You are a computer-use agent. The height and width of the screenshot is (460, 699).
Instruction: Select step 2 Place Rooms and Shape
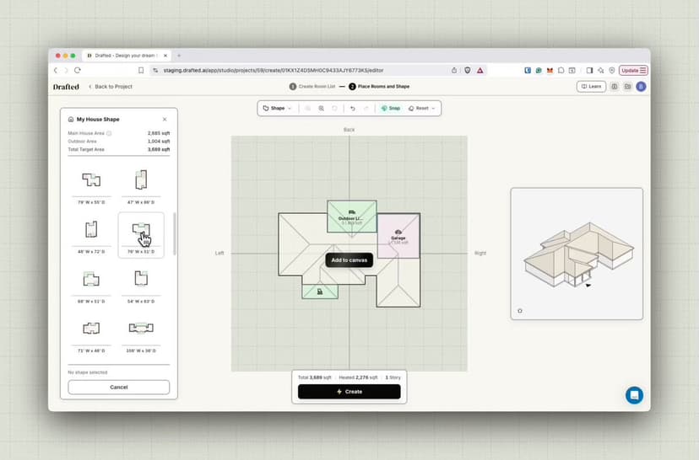379,86
